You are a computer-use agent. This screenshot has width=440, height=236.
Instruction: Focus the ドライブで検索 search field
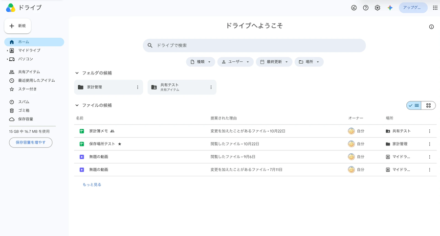pyautogui.click(x=254, y=45)
